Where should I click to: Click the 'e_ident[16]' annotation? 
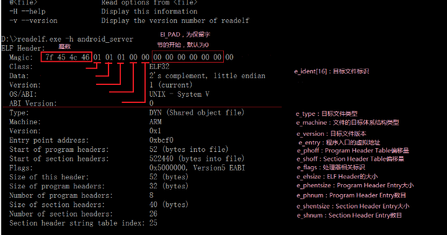(x=332, y=71)
